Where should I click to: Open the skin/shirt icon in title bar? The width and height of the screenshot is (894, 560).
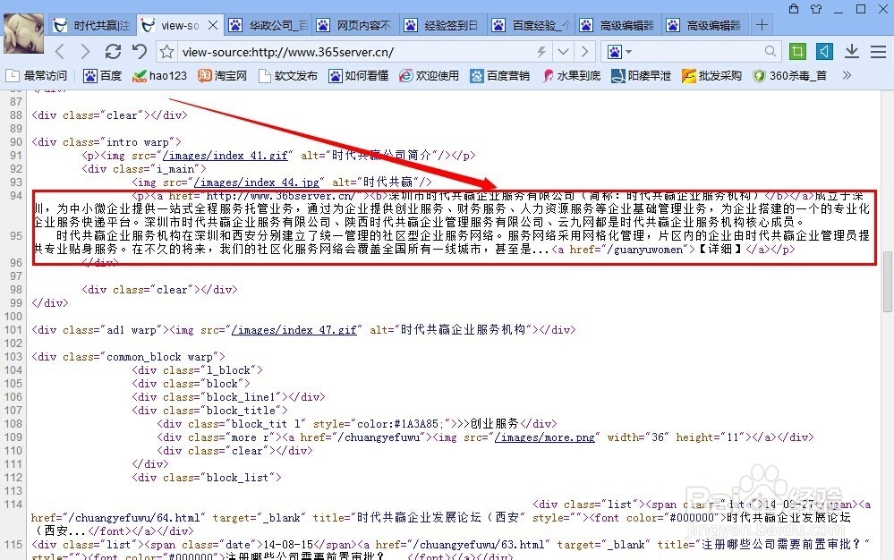point(816,9)
